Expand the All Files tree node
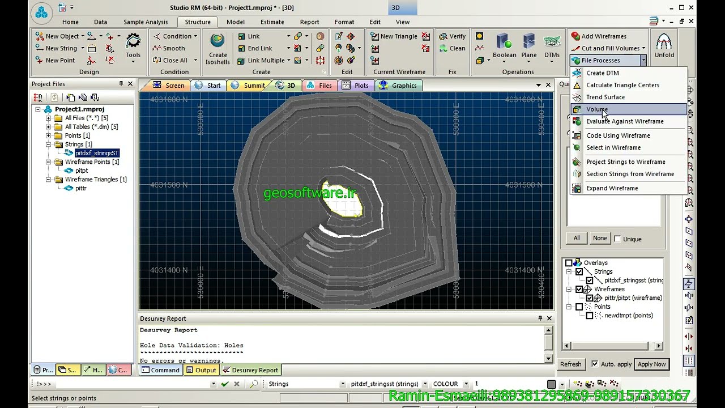The height and width of the screenshot is (408, 725). pyautogui.click(x=48, y=118)
